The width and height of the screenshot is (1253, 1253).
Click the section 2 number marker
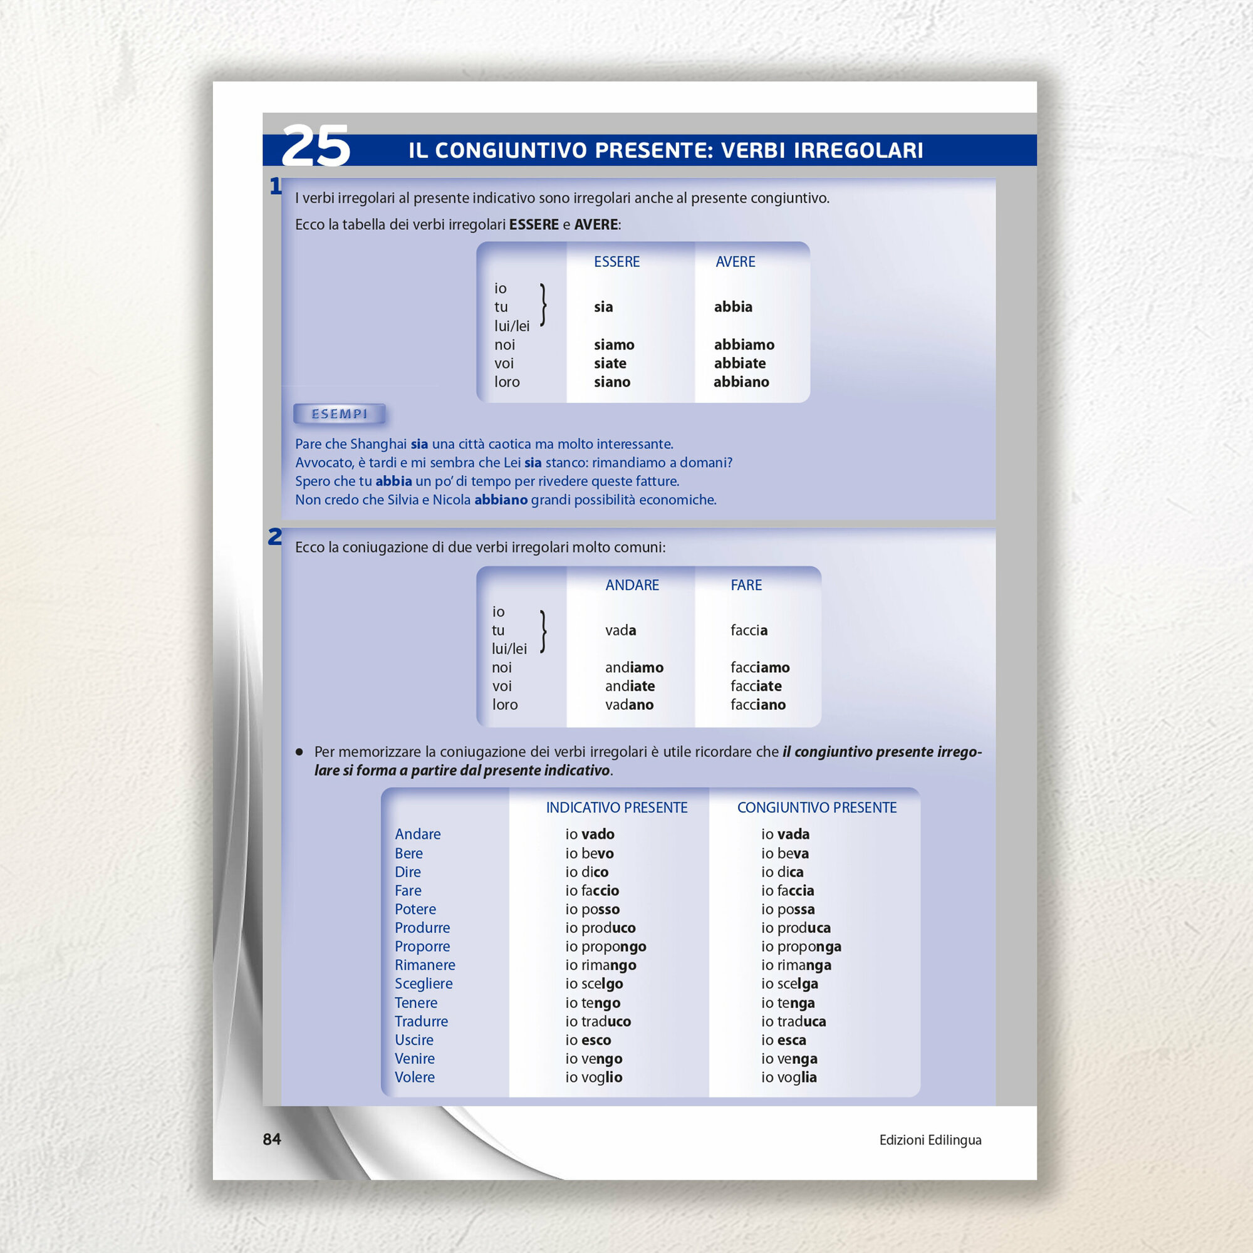pos(275,536)
